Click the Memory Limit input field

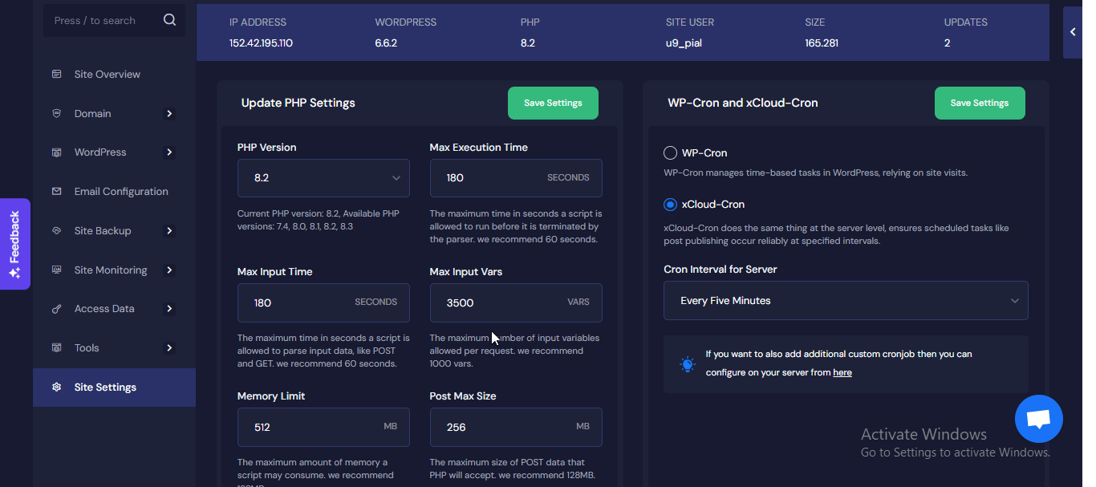(x=323, y=427)
